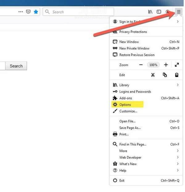The height and width of the screenshot is (192, 185).
Task: Click the Copy icon in Edit row
Action: coord(165,75)
